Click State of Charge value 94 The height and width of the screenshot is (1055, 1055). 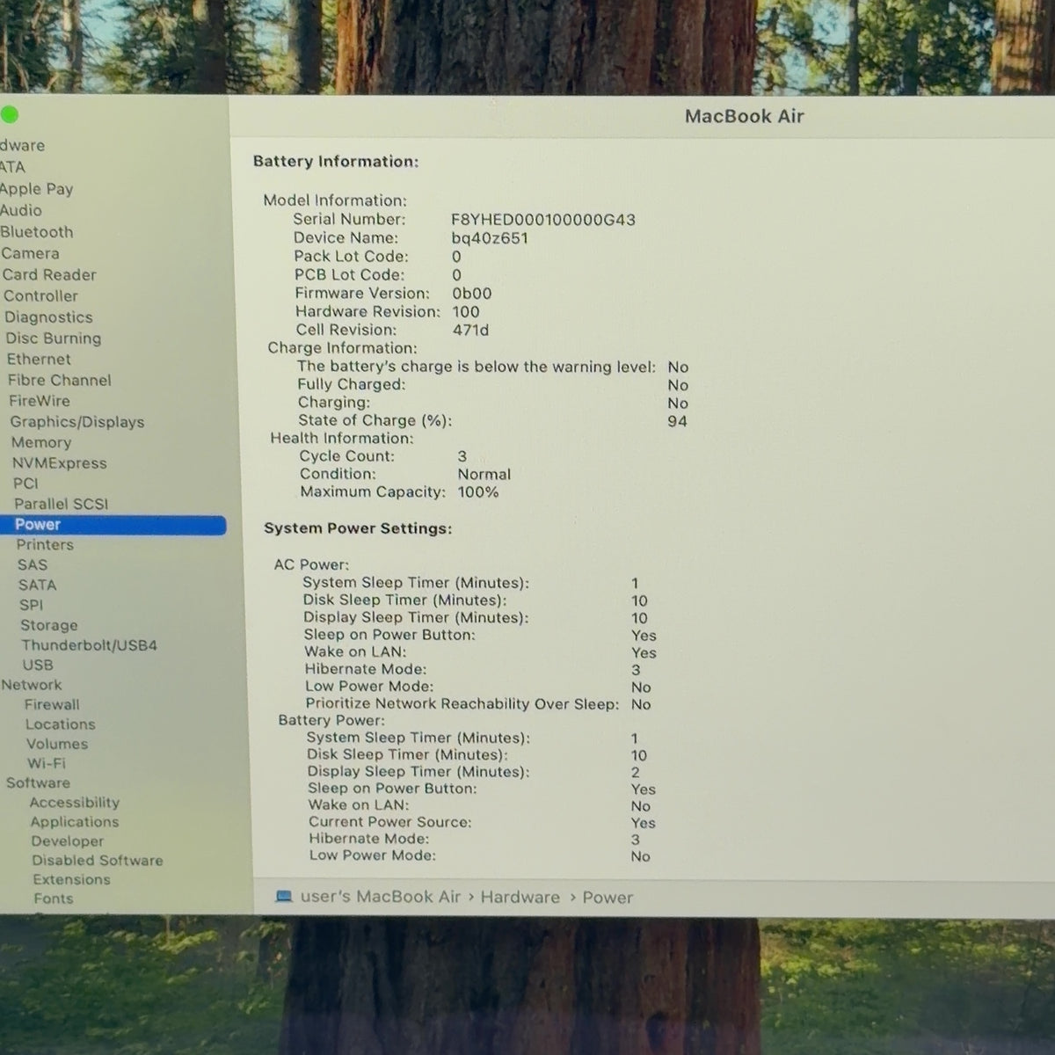(x=677, y=421)
